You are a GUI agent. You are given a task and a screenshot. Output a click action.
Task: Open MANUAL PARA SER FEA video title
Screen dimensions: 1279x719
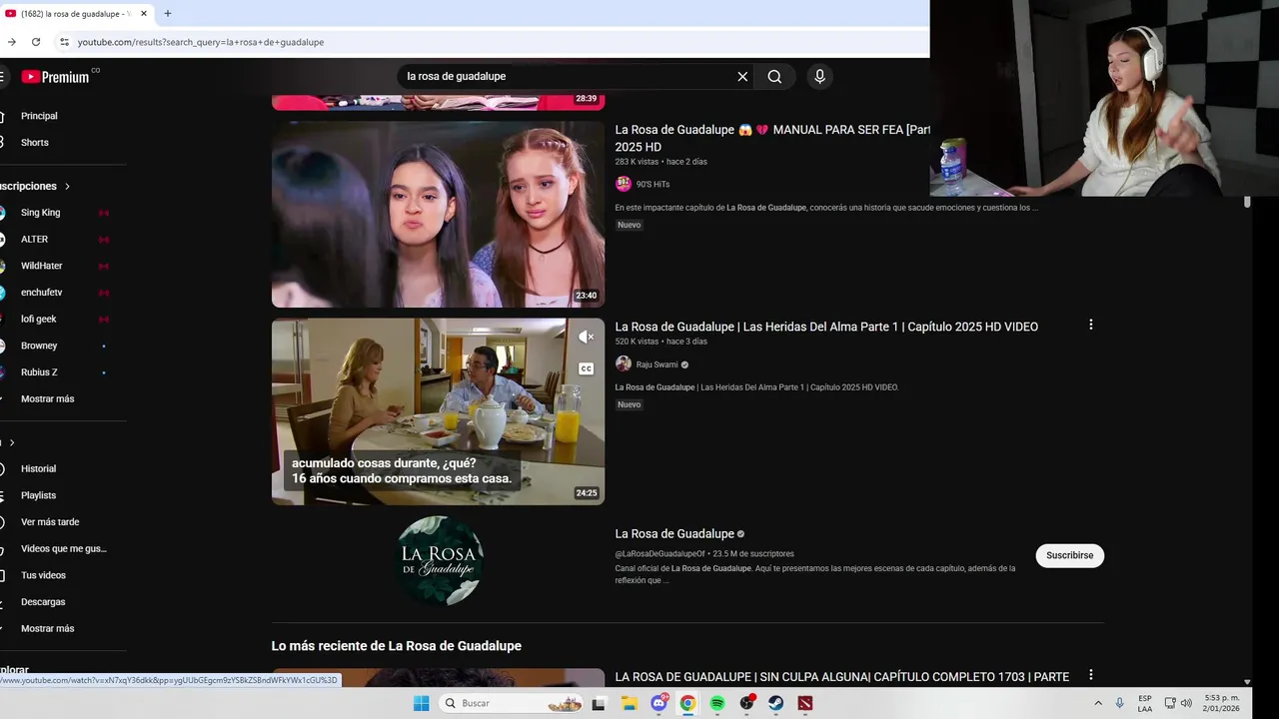coord(772,138)
